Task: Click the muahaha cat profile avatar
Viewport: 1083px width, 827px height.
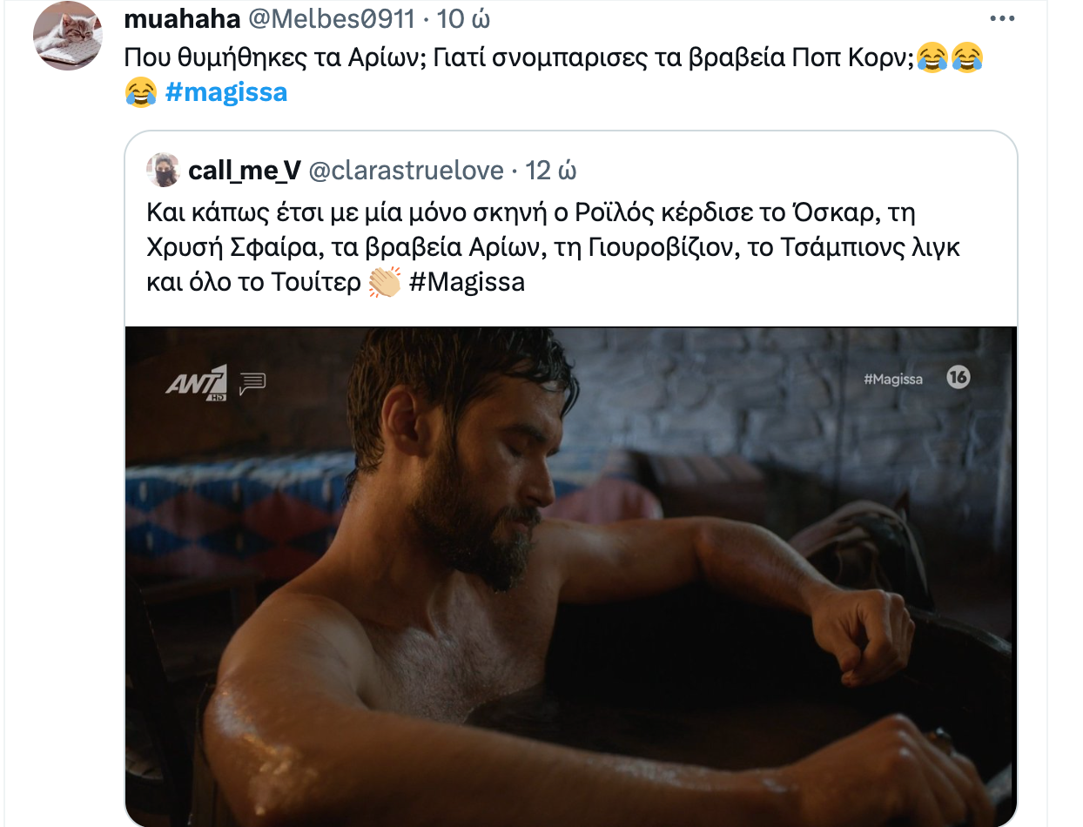Action: [x=67, y=36]
